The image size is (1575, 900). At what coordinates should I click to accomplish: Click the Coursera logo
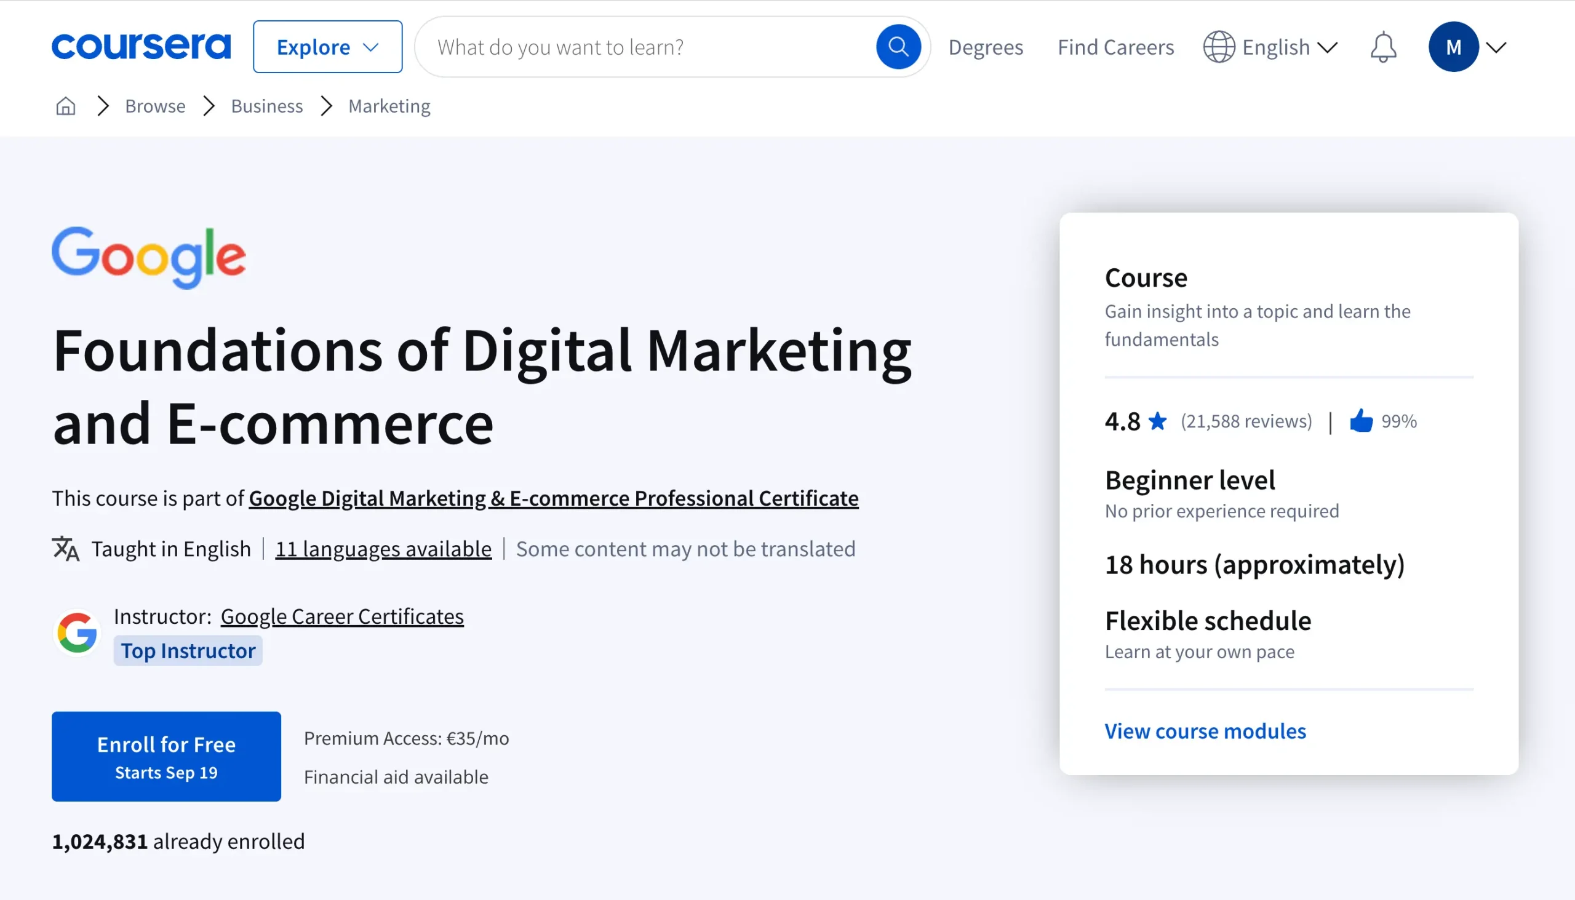[x=141, y=46]
